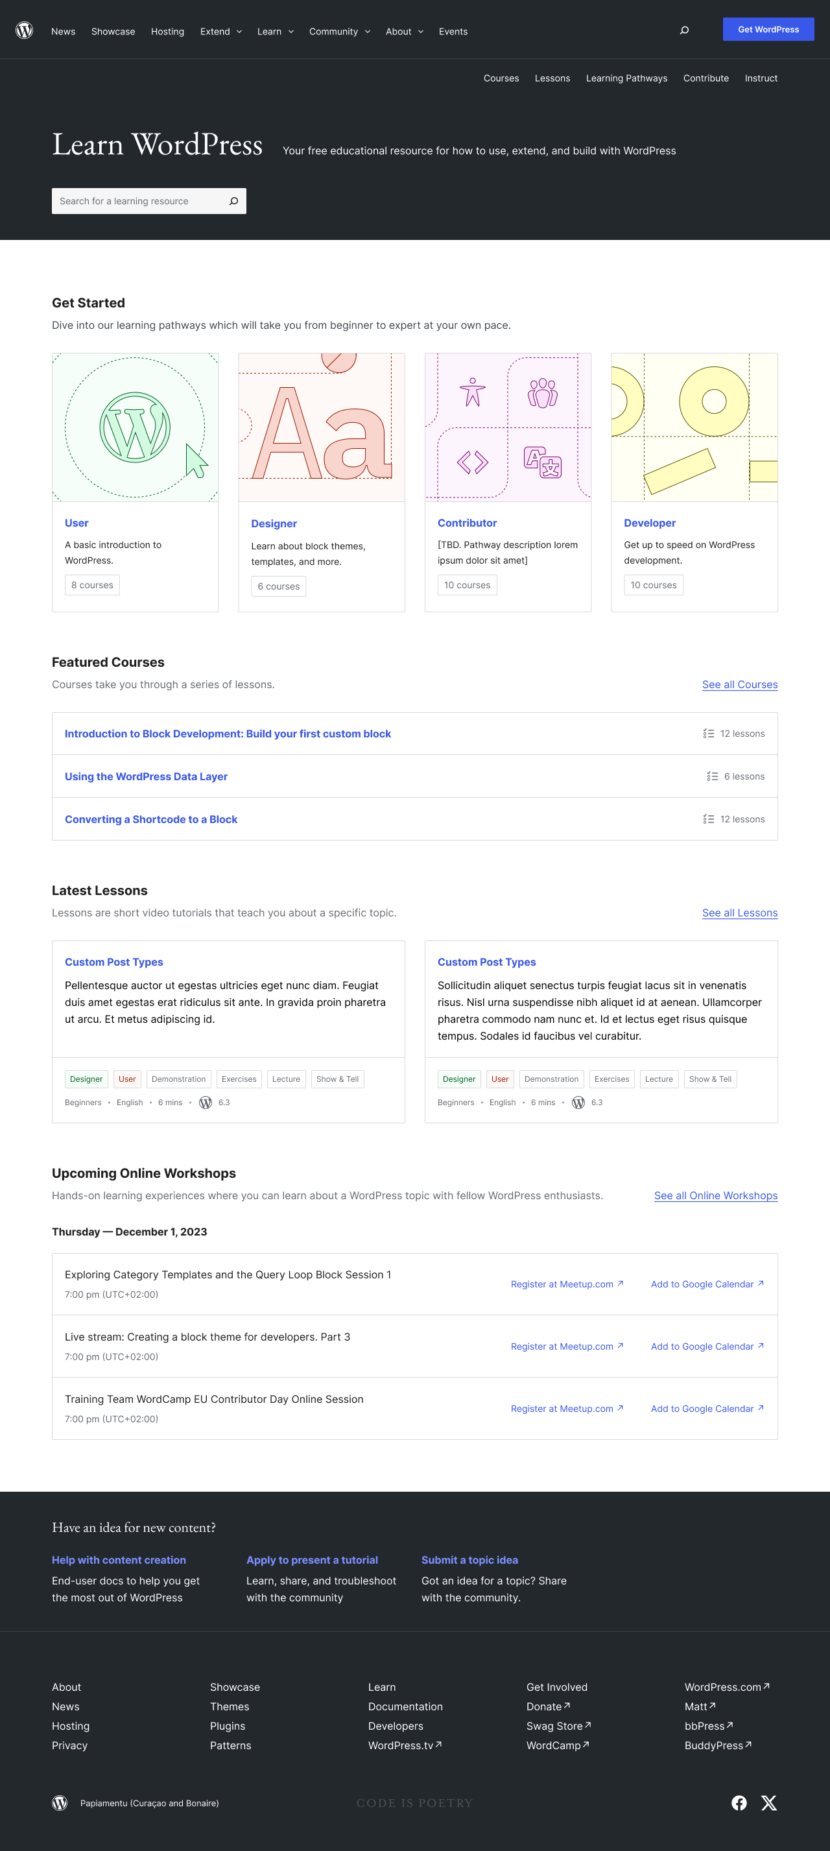The width and height of the screenshot is (830, 1851).
Task: Click the list icon next to 6 lessons for the Data Layer course
Action: [712, 776]
